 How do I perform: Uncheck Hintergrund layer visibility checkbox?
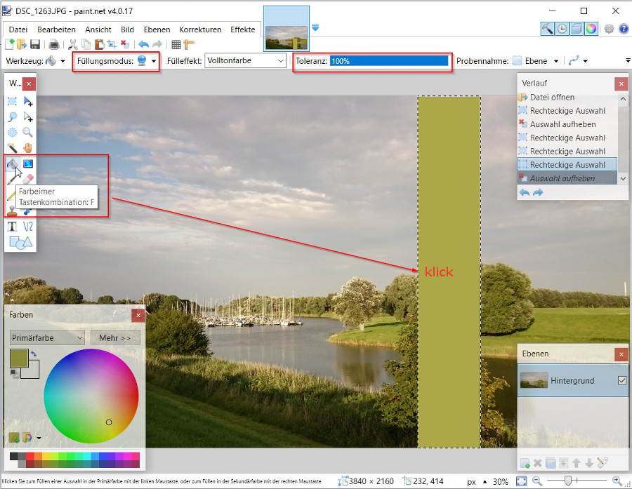(621, 380)
